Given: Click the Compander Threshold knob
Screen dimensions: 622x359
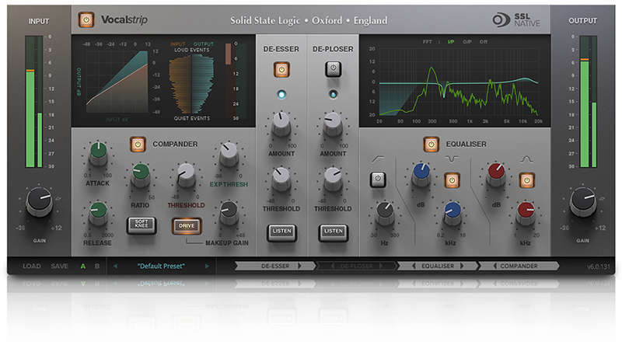Looking at the screenshot, I should point(186,175).
